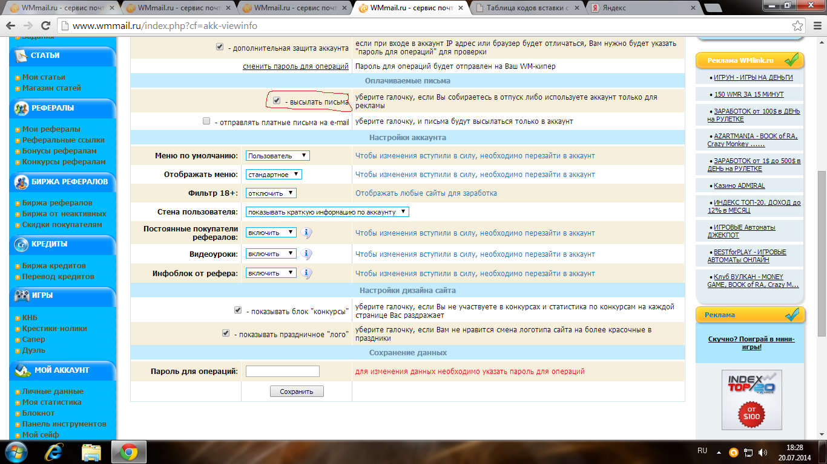This screenshot has height=464, width=827.
Task: Click the volume icon in the system tray
Action: [764, 452]
